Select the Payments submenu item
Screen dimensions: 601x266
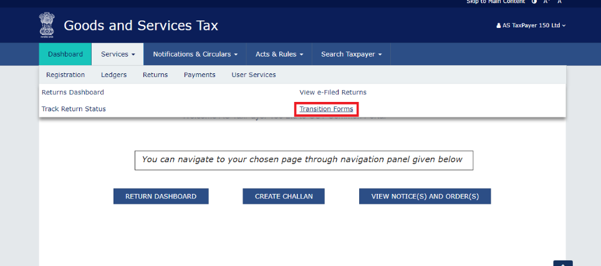(200, 75)
